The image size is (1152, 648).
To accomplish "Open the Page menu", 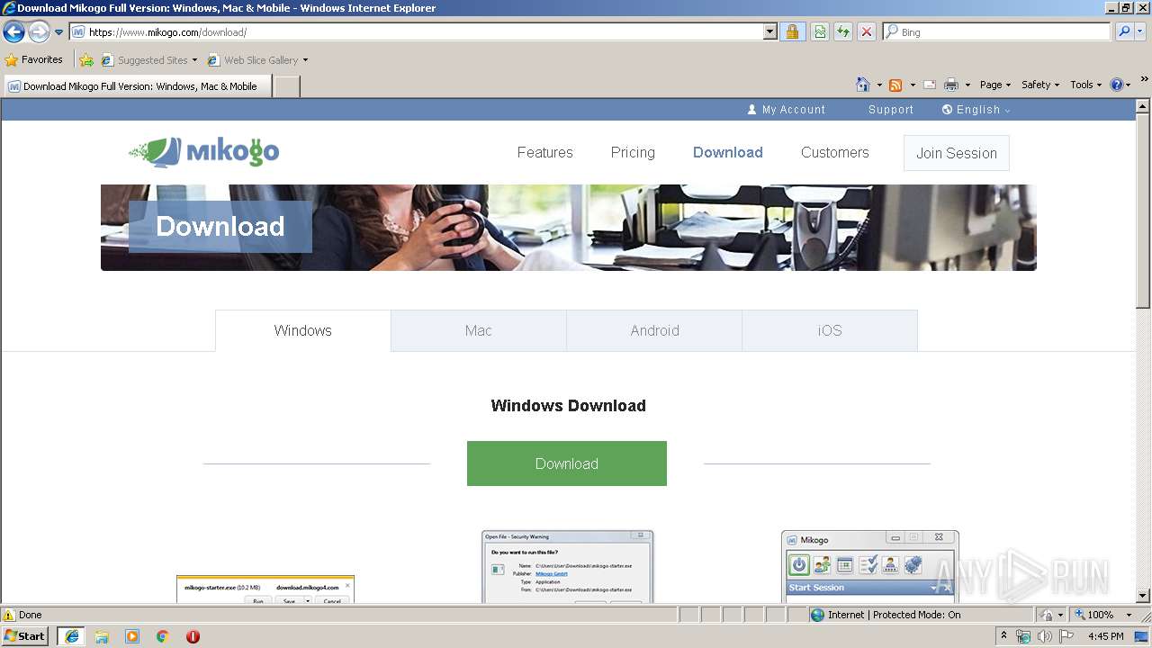I will click(x=995, y=85).
